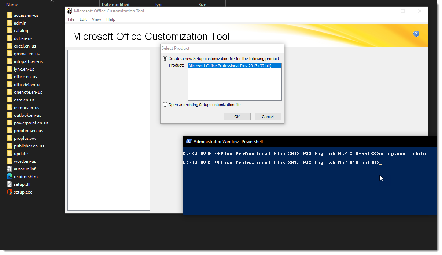Screen dimensions: 442x255
Task: Open the blue help question mark icon
Action: tap(416, 34)
